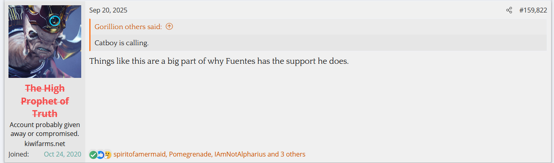Click the Sep 20, 2025 post date
Image resolution: width=554 pixels, height=163 pixels.
pos(108,10)
